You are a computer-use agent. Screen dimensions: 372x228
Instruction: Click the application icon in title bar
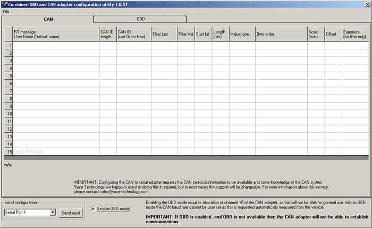coord(4,4)
